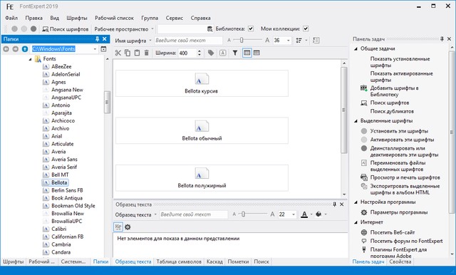The width and height of the screenshot is (456, 275).
Task: Collapse the Fonts folder tree node
Action: [x=30, y=59]
